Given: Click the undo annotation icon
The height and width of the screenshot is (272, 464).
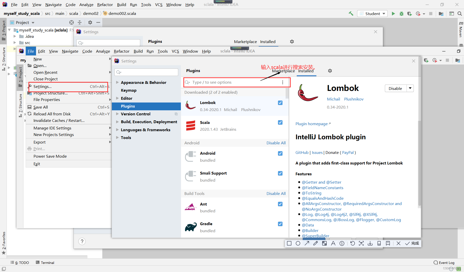Looking at the screenshot, I should pos(353,243).
